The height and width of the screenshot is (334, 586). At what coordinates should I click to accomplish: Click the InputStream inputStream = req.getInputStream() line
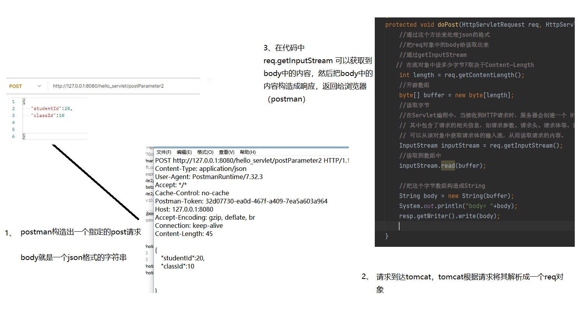pyautogui.click(x=481, y=145)
